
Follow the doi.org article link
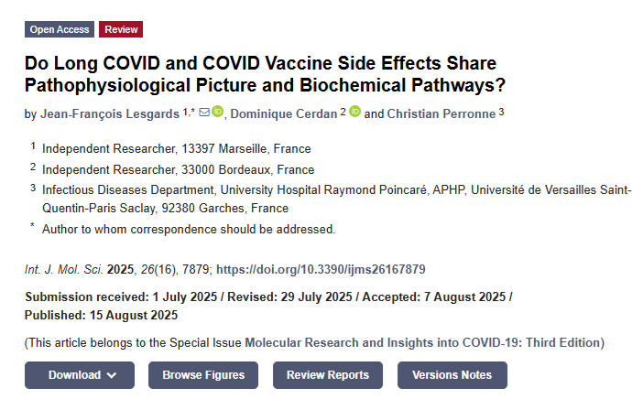321,270
